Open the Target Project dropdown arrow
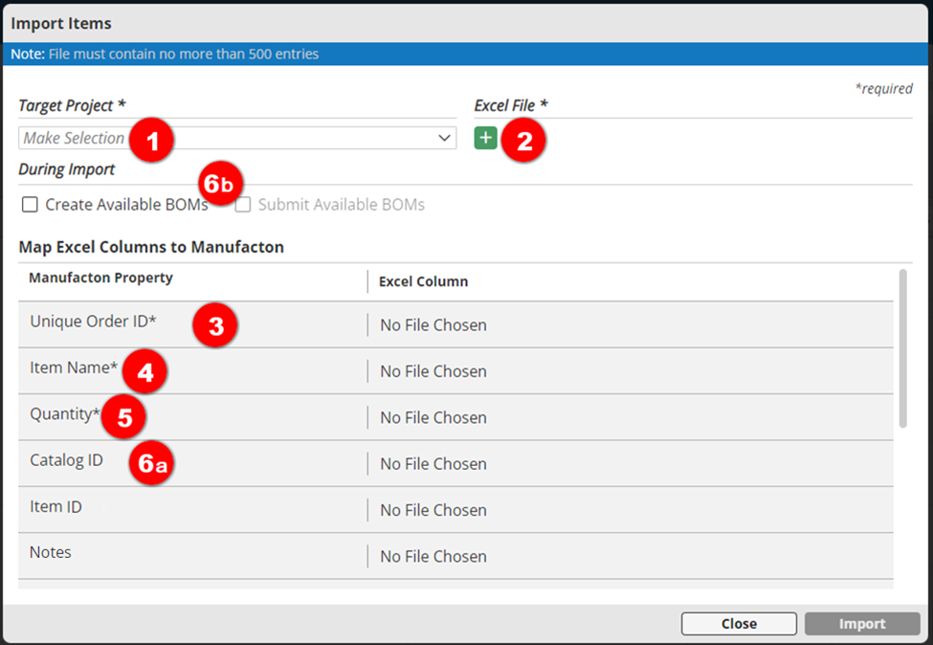933x645 pixels. [444, 139]
